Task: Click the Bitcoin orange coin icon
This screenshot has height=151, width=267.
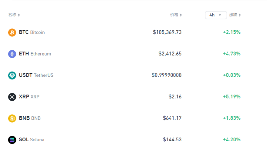Action: coord(12,32)
